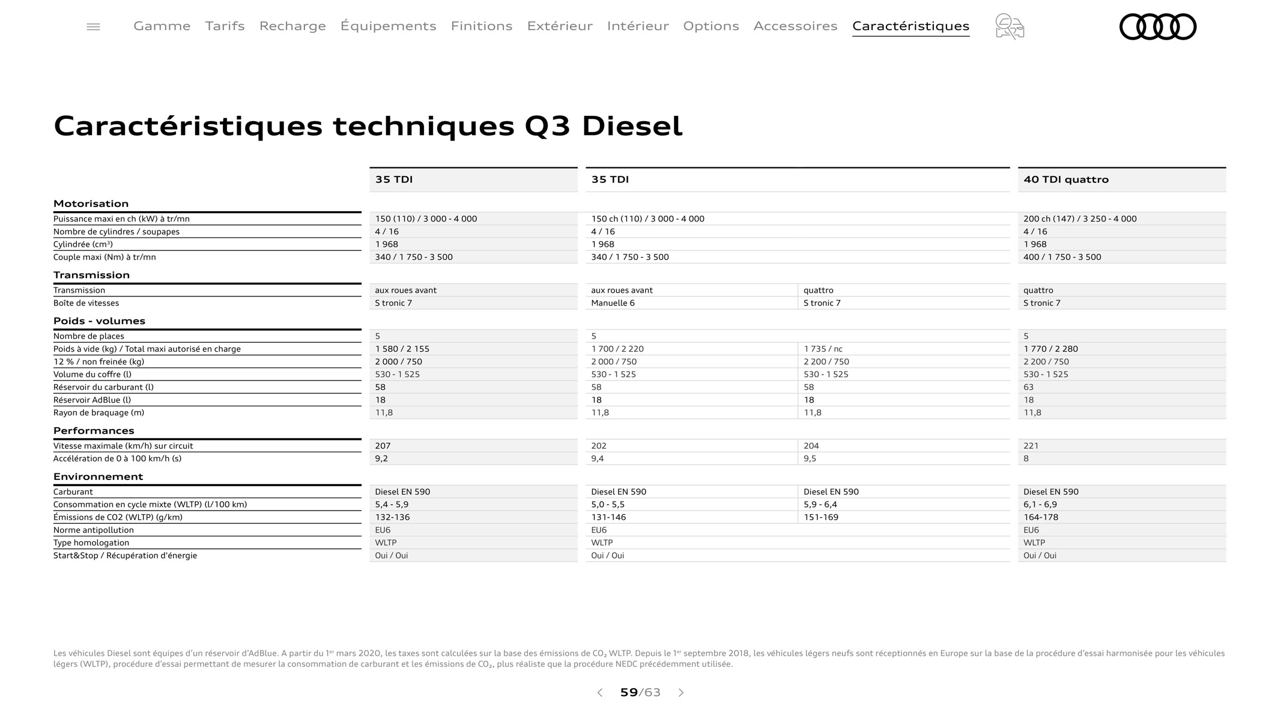The image size is (1281, 720).
Task: Open the dealer consultation icon
Action: [1010, 26]
